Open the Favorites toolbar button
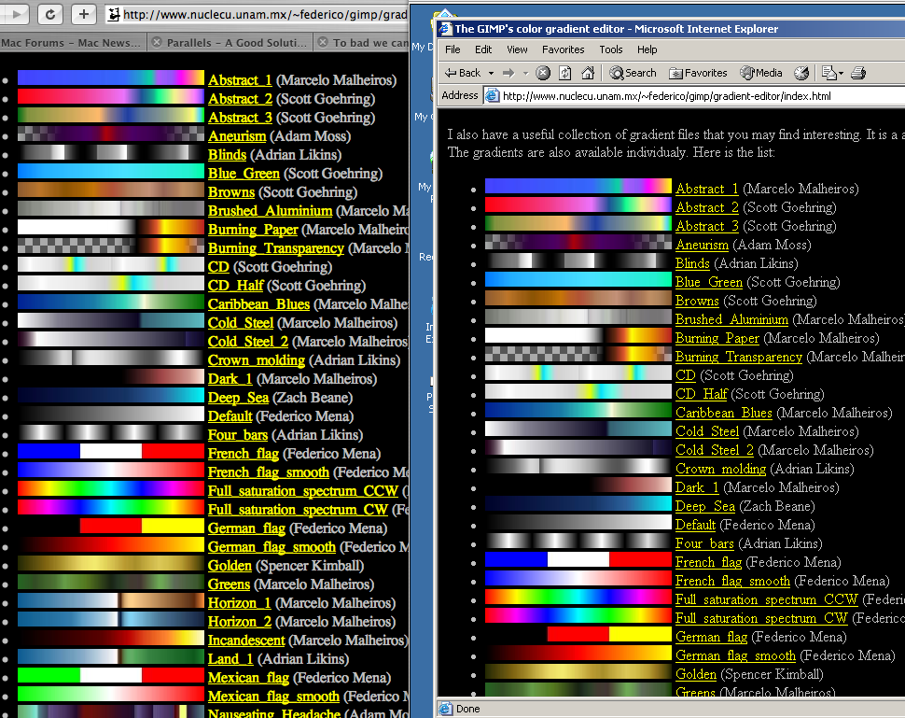Viewport: 905px width, 718px height. tap(698, 73)
